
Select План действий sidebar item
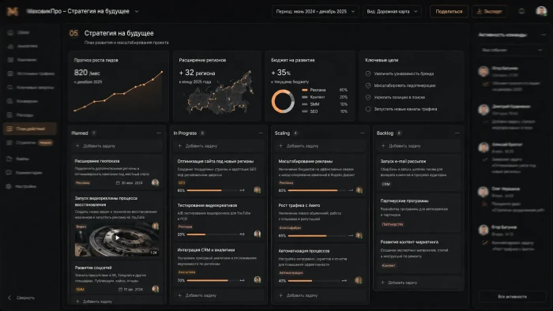(x=30, y=129)
